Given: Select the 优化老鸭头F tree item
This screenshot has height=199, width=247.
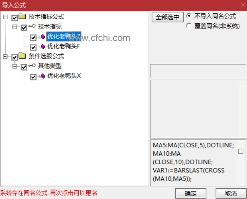Looking at the screenshot, I should click(x=64, y=46).
